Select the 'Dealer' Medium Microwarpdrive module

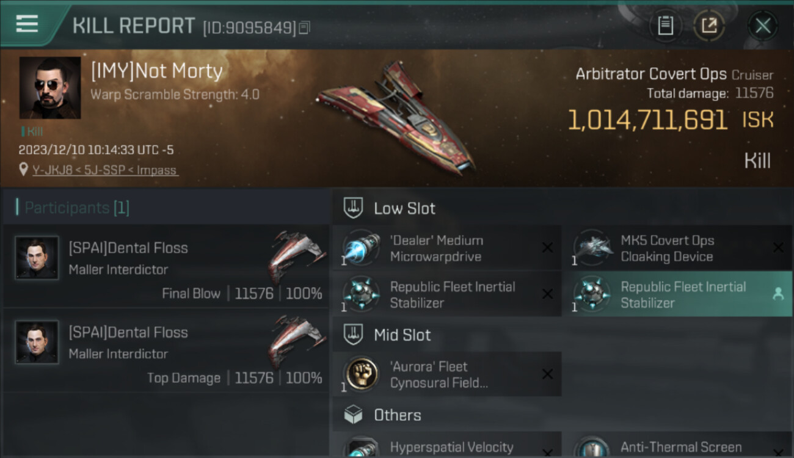point(446,248)
